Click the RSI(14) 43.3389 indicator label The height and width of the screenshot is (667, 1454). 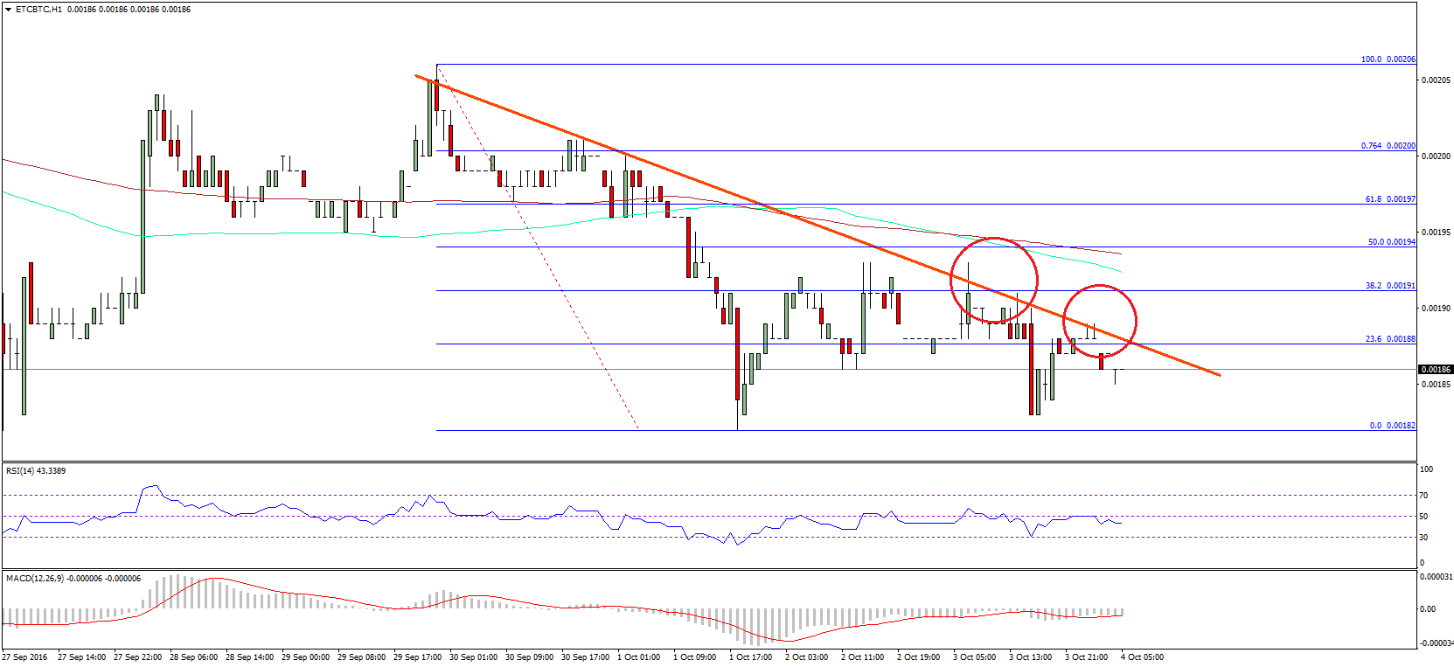(x=36, y=471)
